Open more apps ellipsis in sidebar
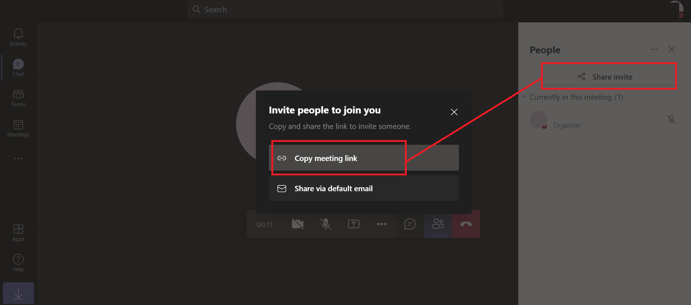Viewport: 691px width, 305px height. click(18, 158)
